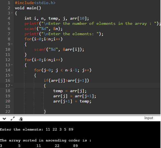This screenshot has width=161, height=148.
Task: Collapse the code fold at line 13
Action: point(12,65)
